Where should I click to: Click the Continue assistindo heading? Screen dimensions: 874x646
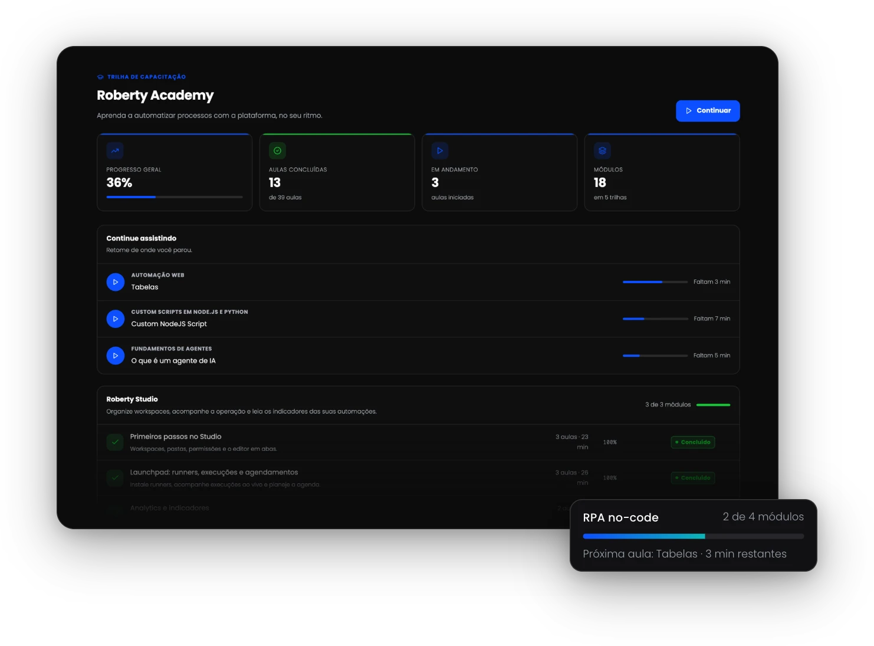coord(142,238)
